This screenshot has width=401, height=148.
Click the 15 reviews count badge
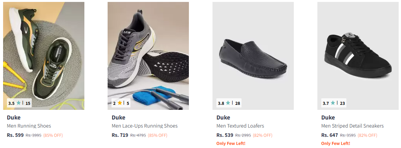28,103
